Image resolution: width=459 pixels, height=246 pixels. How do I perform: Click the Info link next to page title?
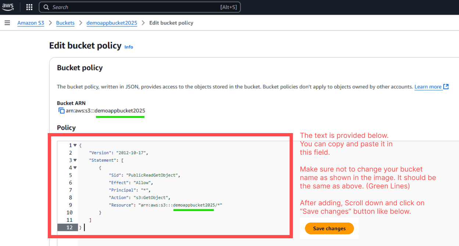pyautogui.click(x=129, y=47)
